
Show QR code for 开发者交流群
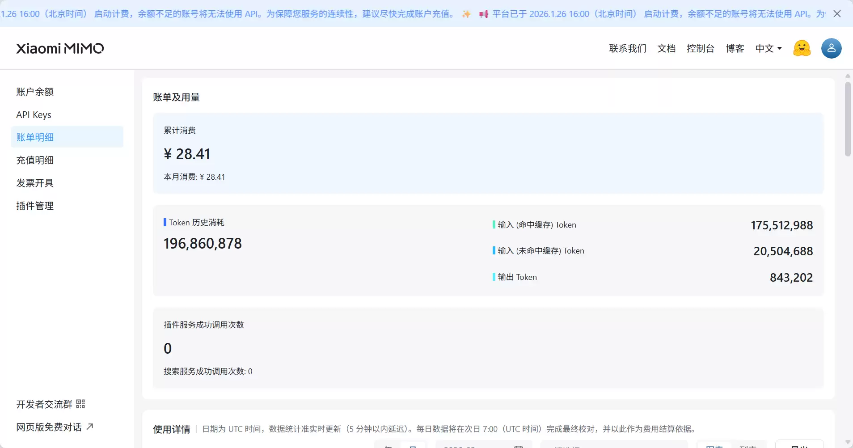point(80,404)
